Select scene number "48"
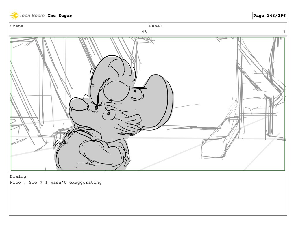Viewport: 296px width, 229px height. [144, 32]
